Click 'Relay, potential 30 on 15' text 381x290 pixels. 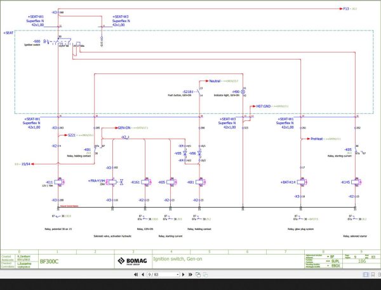pyautogui.click(x=58, y=229)
